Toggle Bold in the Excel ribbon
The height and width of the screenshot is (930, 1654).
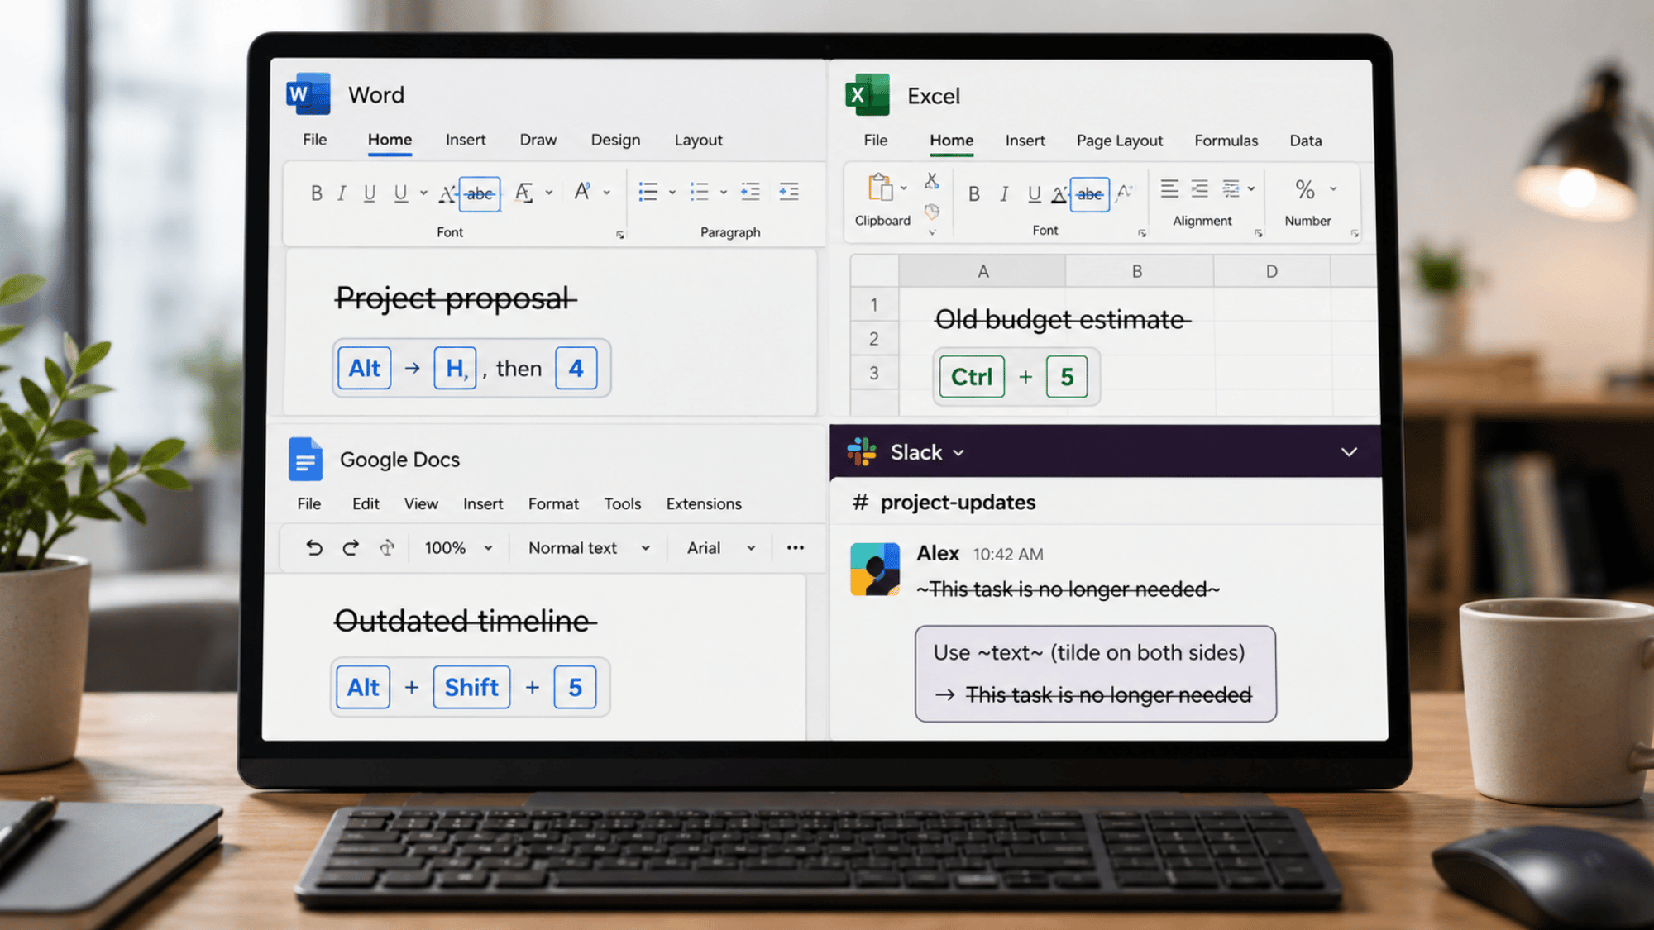tap(974, 194)
